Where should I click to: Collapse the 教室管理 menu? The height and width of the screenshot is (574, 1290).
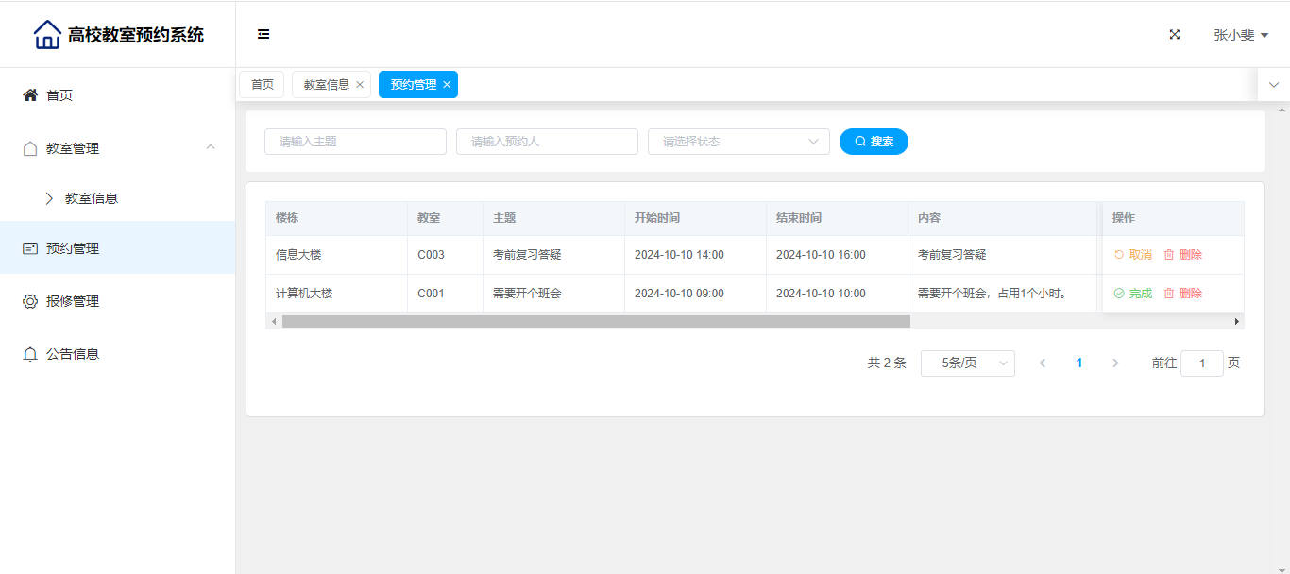[x=211, y=147]
